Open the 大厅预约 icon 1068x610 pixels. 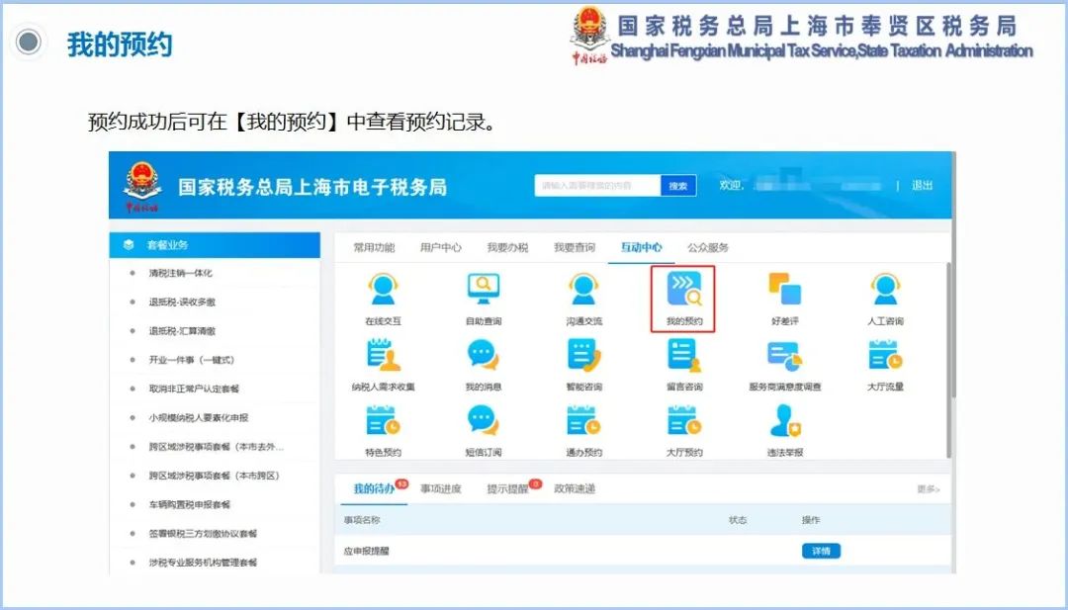[x=684, y=421]
